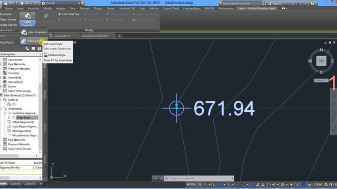The width and height of the screenshot is (337, 189).
Task: Toggle polar tracking in status bar
Action: 220,184
